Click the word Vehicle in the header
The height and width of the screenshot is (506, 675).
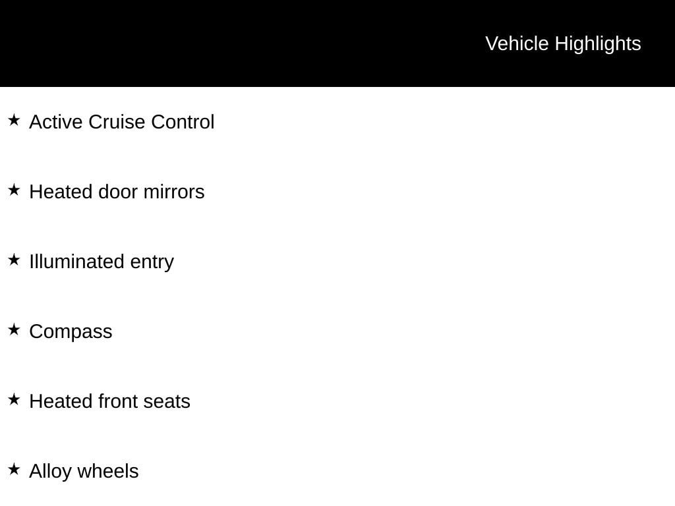[x=517, y=43]
